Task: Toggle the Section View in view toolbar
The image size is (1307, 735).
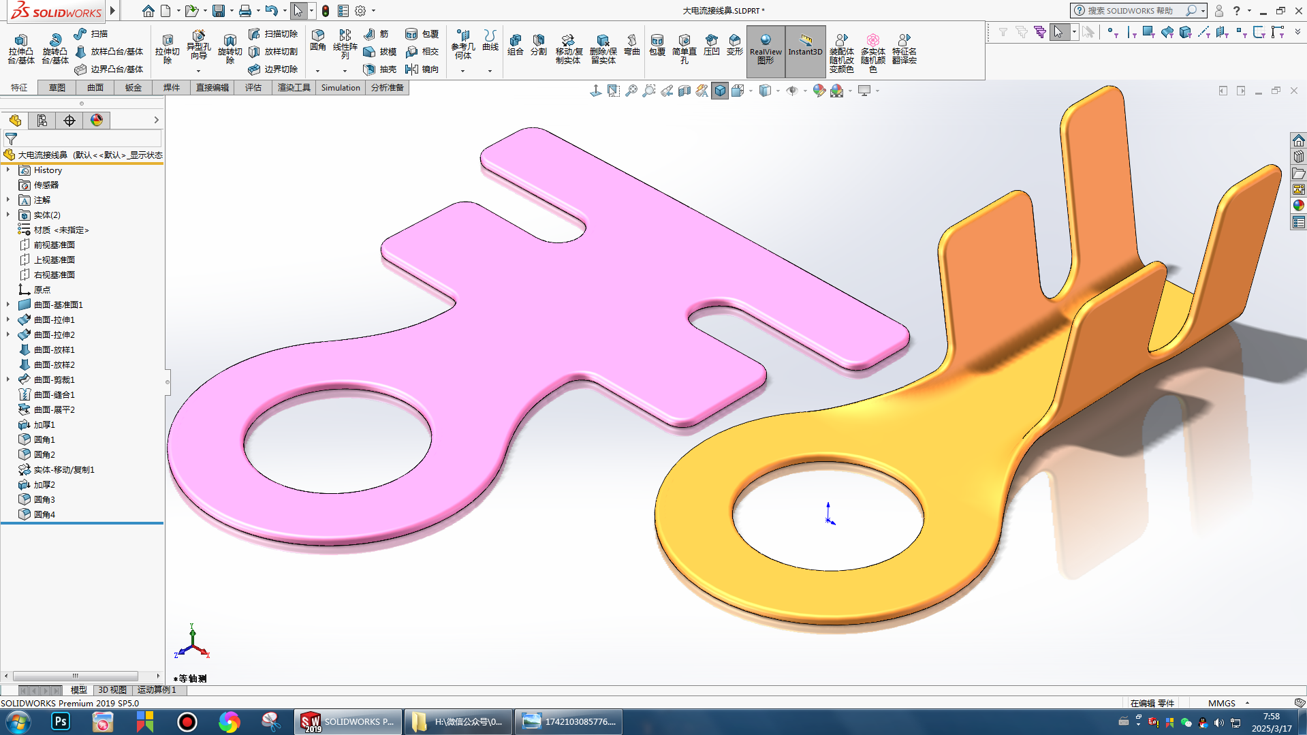Action: [684, 91]
